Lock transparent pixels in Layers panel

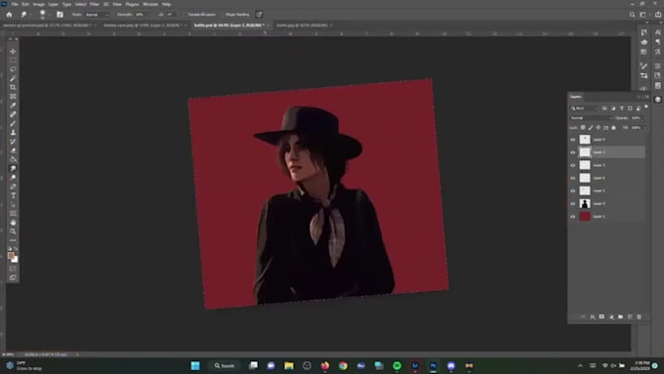click(x=583, y=128)
